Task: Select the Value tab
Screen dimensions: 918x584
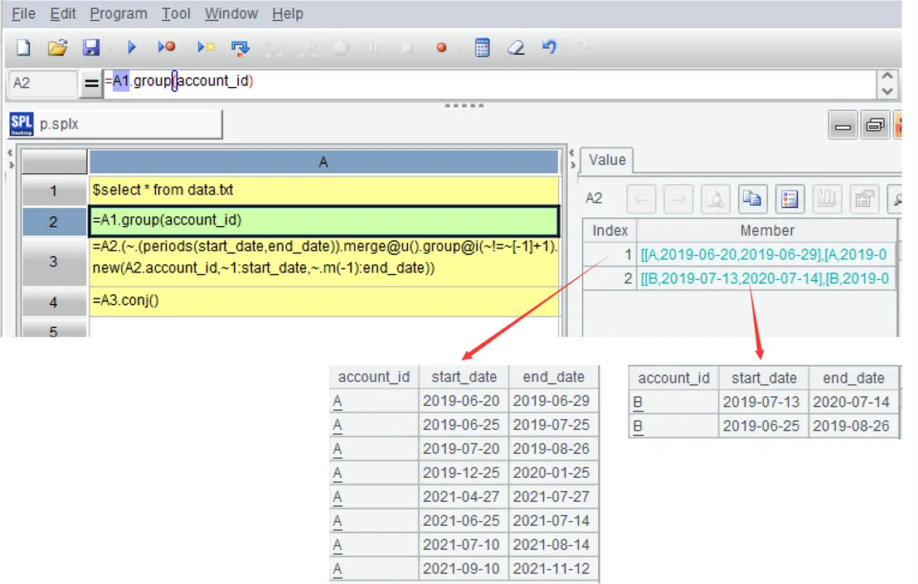Action: tap(606, 160)
